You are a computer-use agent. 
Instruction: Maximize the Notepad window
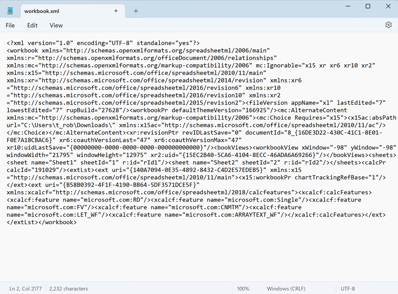[x=368, y=6]
